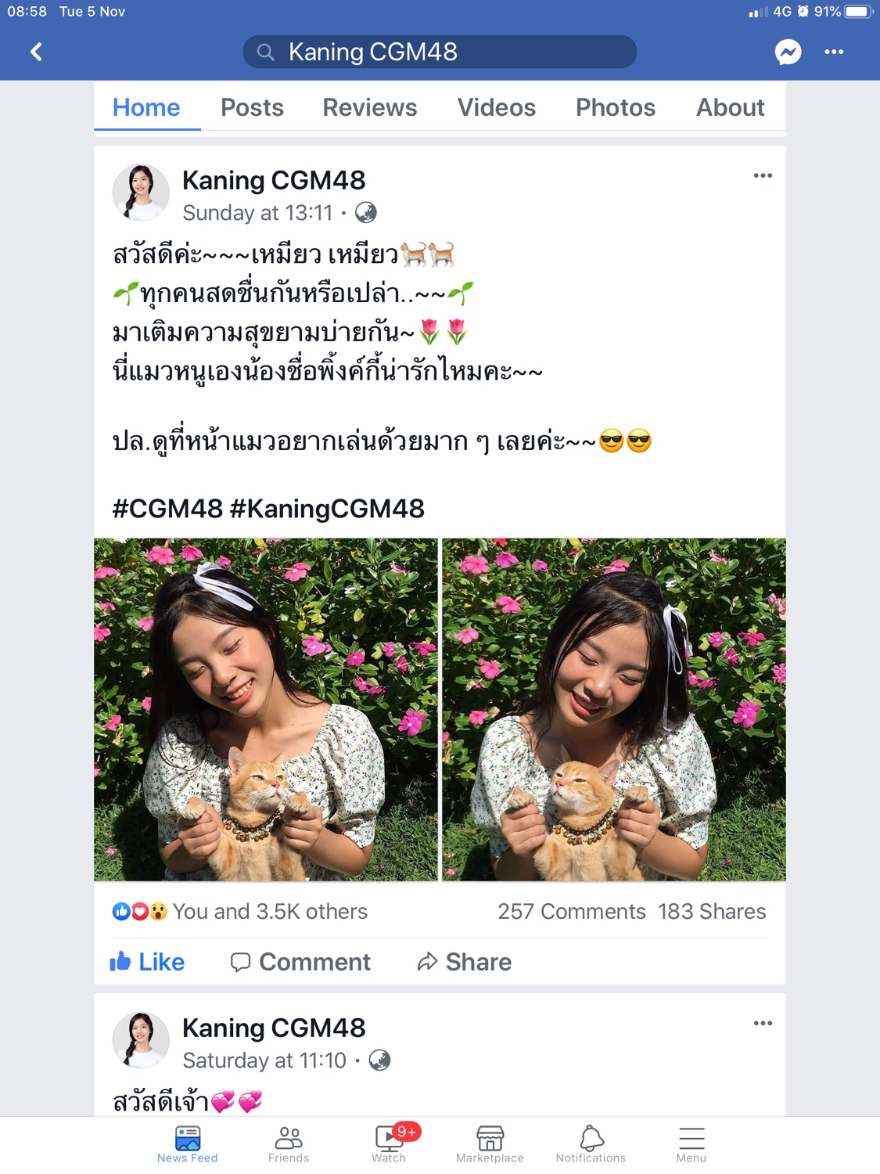Open the hamburger Menu in the bottom bar

click(x=691, y=1144)
